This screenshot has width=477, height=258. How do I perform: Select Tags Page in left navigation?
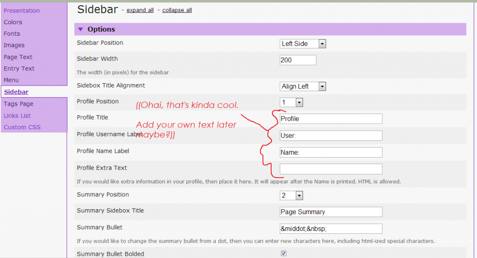[19, 104]
